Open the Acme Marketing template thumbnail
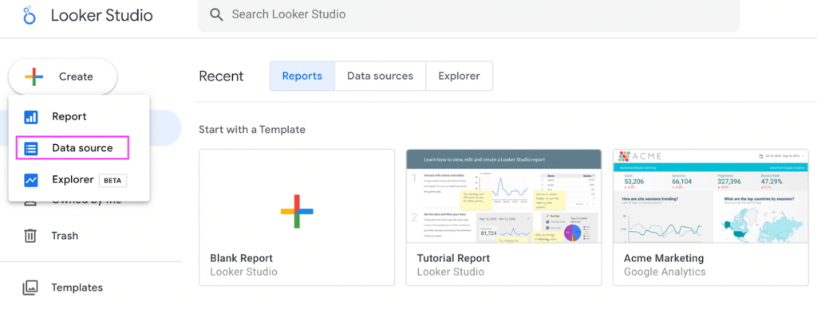The height and width of the screenshot is (317, 817). pos(711,196)
